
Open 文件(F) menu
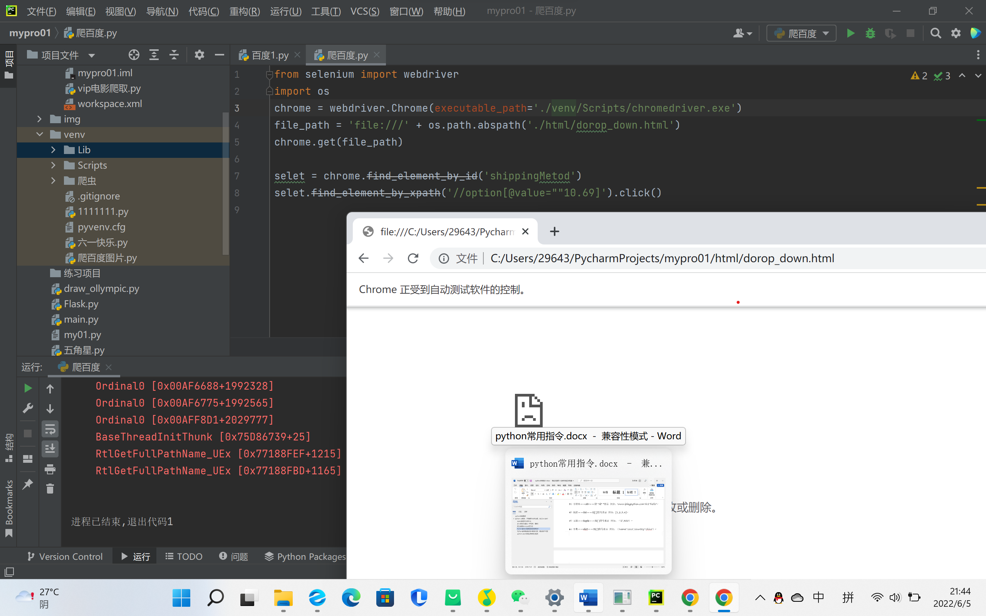(42, 11)
